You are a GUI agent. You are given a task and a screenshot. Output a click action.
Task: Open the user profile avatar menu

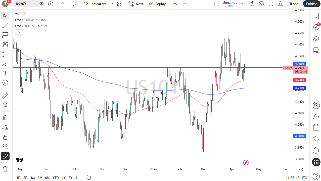click(x=6, y=4)
